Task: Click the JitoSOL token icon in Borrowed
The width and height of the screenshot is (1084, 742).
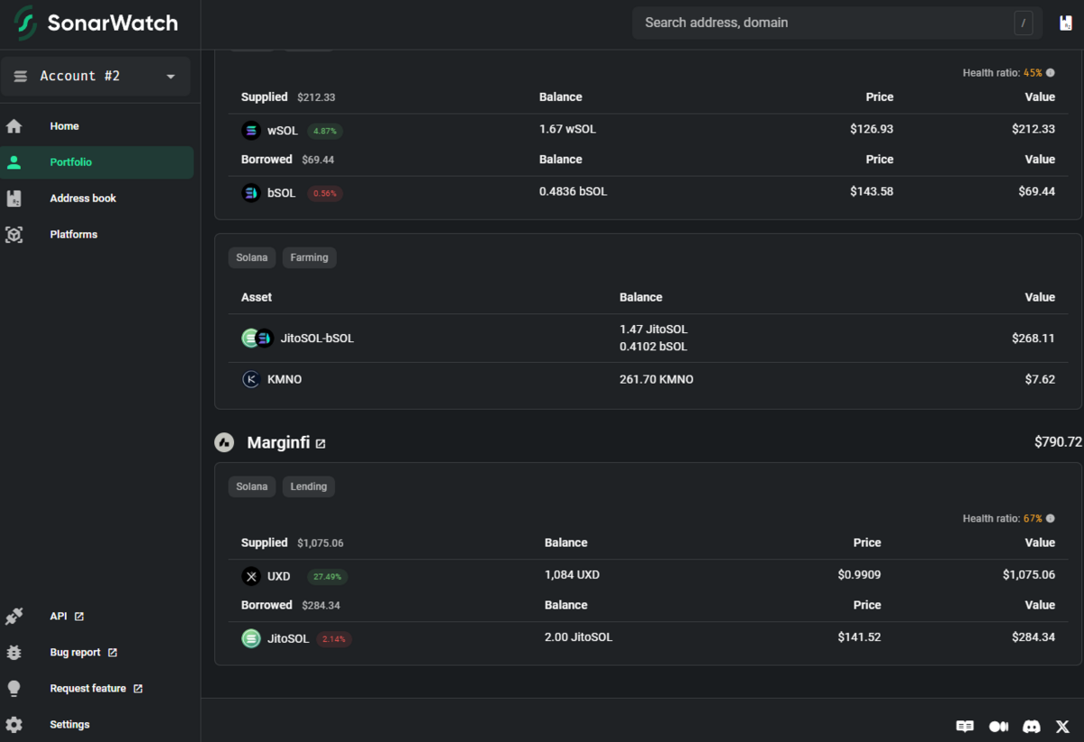Action: [251, 639]
